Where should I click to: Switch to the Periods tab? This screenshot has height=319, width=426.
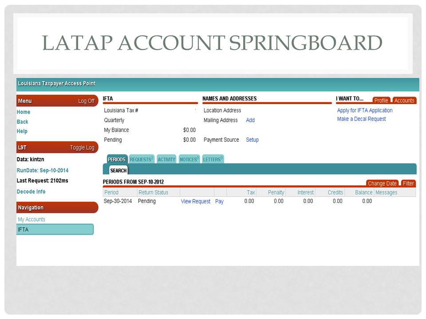[117, 159]
